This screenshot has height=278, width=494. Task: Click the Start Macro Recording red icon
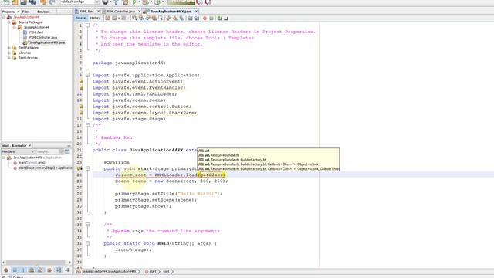[x=205, y=19]
